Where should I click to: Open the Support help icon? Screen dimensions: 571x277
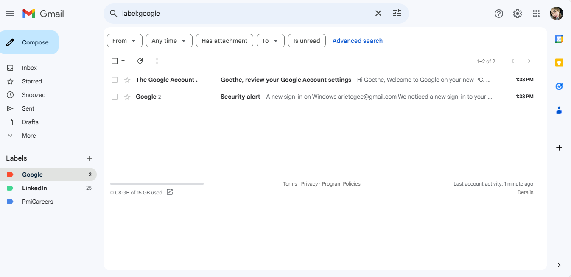coord(499,14)
